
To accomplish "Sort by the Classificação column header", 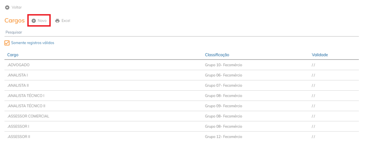I will (217, 55).
